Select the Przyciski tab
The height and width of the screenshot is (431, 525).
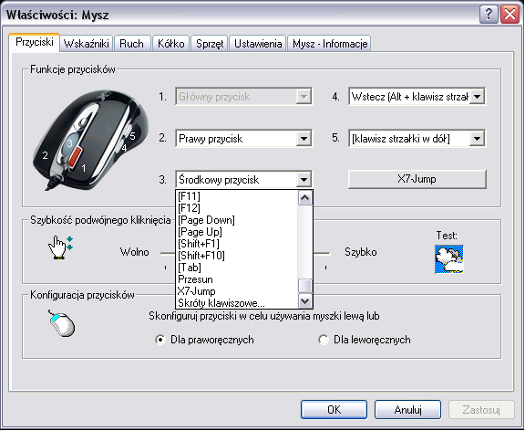tap(35, 42)
